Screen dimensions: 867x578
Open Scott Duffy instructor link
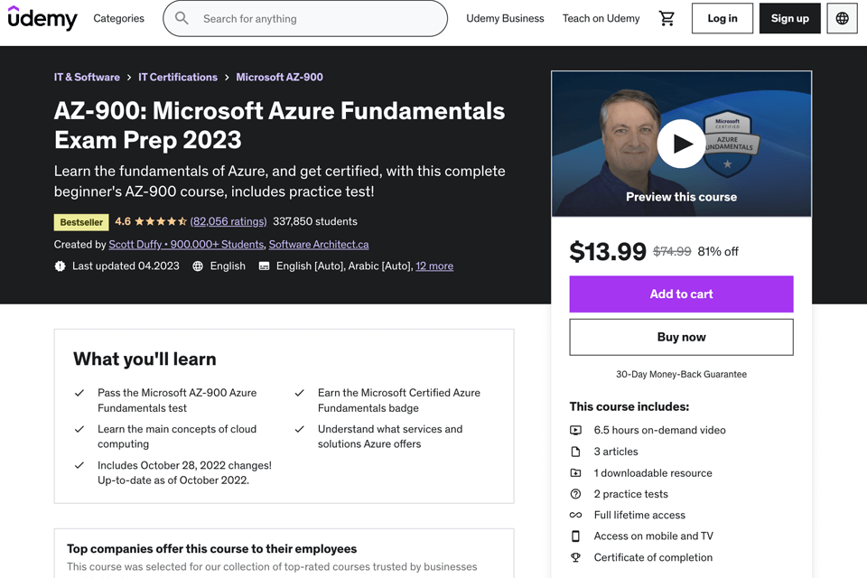click(x=186, y=245)
